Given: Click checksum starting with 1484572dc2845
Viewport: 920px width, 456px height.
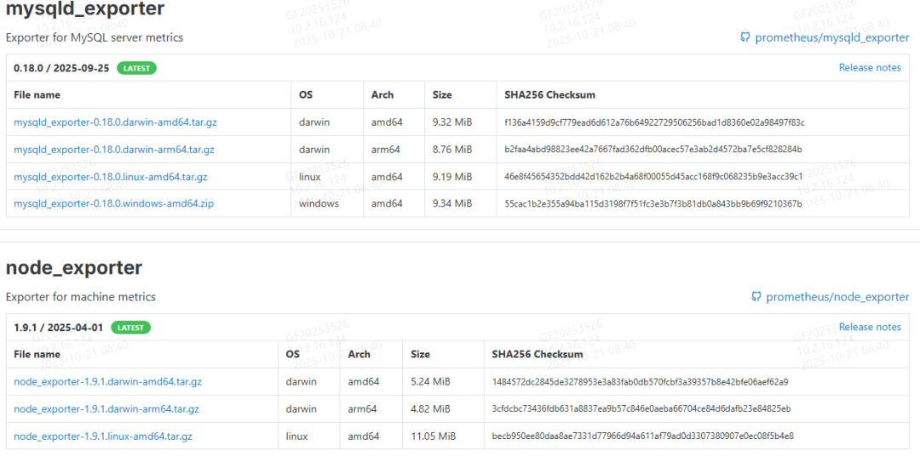Looking at the screenshot, I should [x=640, y=382].
